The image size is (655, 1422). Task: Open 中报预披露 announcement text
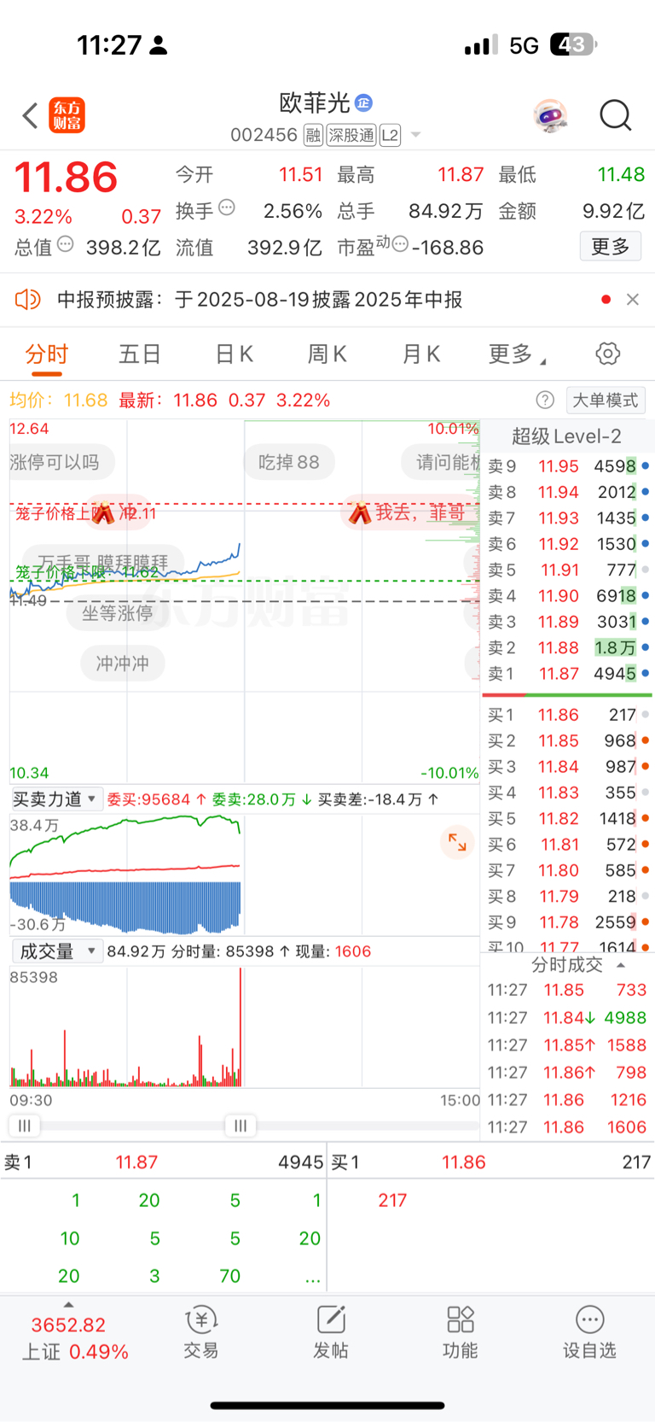(259, 300)
